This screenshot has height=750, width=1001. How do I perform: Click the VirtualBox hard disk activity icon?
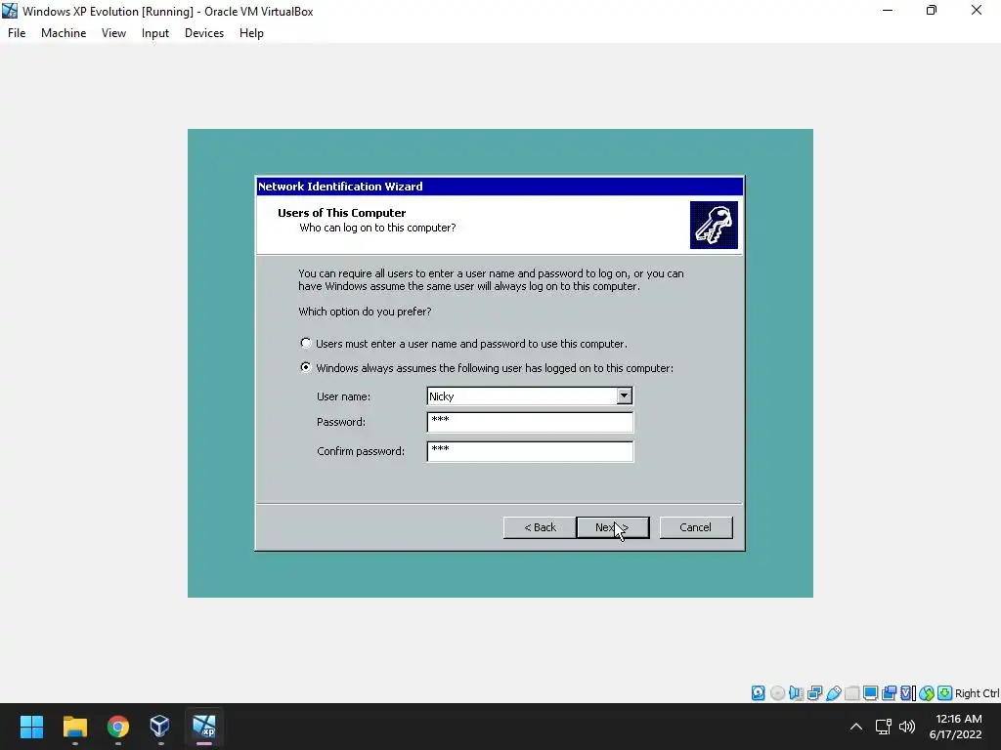tap(758, 693)
